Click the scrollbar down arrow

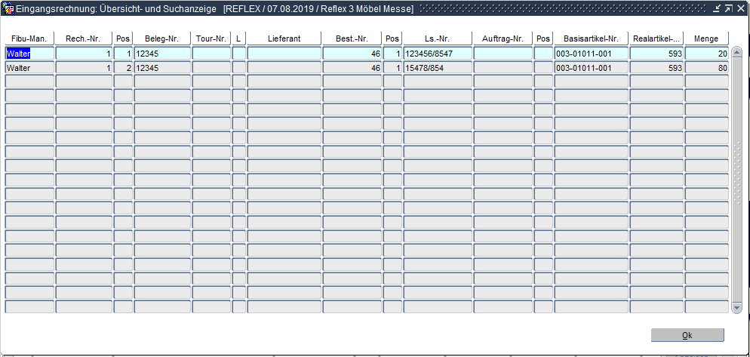click(x=736, y=307)
